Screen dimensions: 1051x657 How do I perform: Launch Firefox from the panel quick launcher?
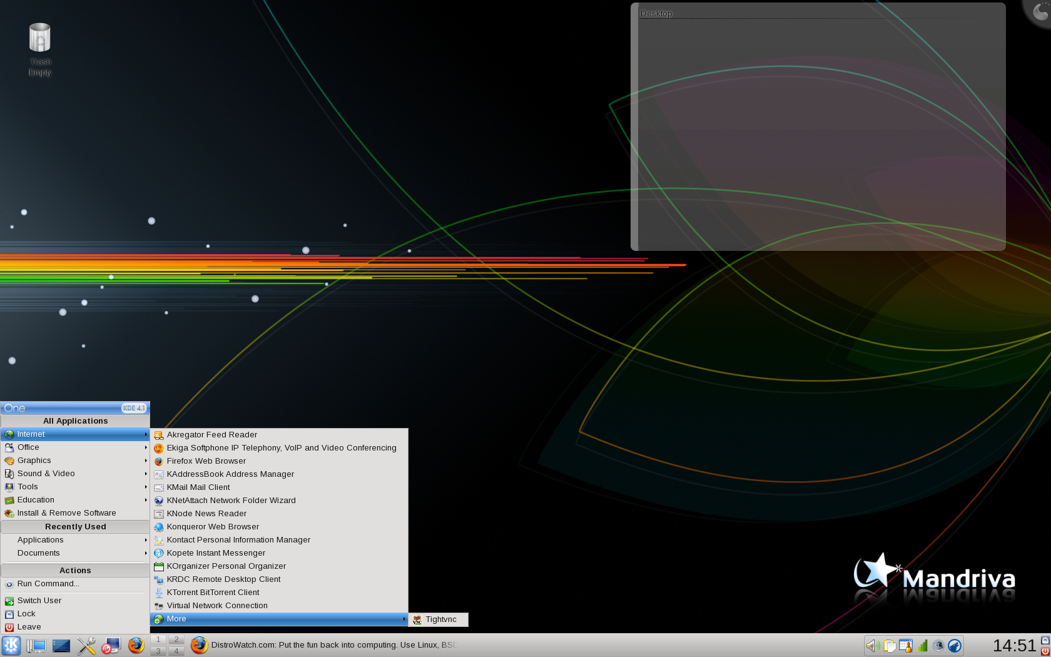136,645
